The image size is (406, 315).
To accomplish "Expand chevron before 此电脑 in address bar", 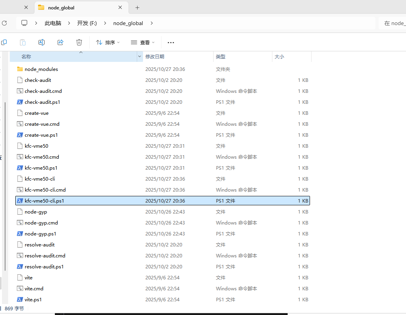I will (x=36, y=23).
